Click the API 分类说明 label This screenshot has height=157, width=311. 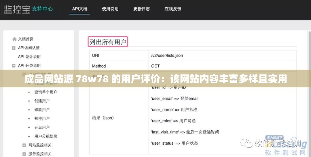(x=29, y=66)
